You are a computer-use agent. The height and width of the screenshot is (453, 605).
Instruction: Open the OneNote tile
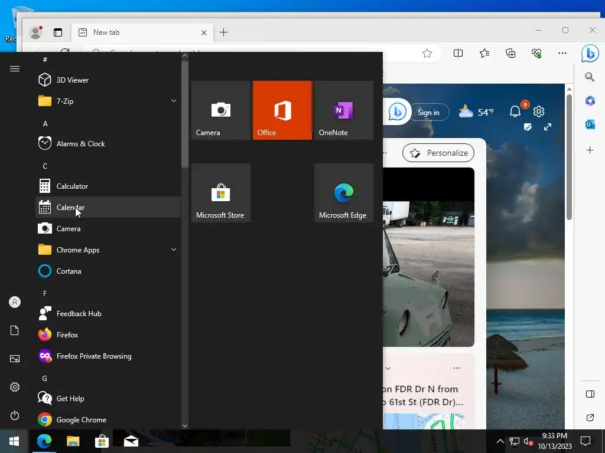coord(344,110)
